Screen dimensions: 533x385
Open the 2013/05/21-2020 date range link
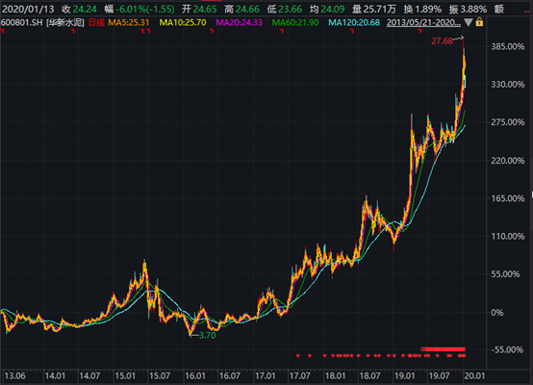click(x=423, y=23)
